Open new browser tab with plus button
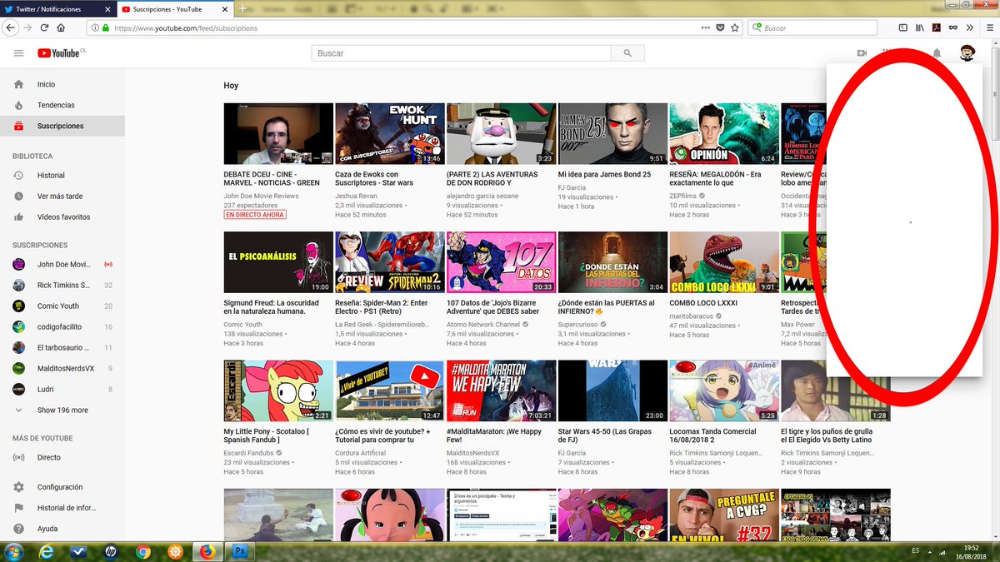Image resolution: width=1000 pixels, height=562 pixels. 242,8
